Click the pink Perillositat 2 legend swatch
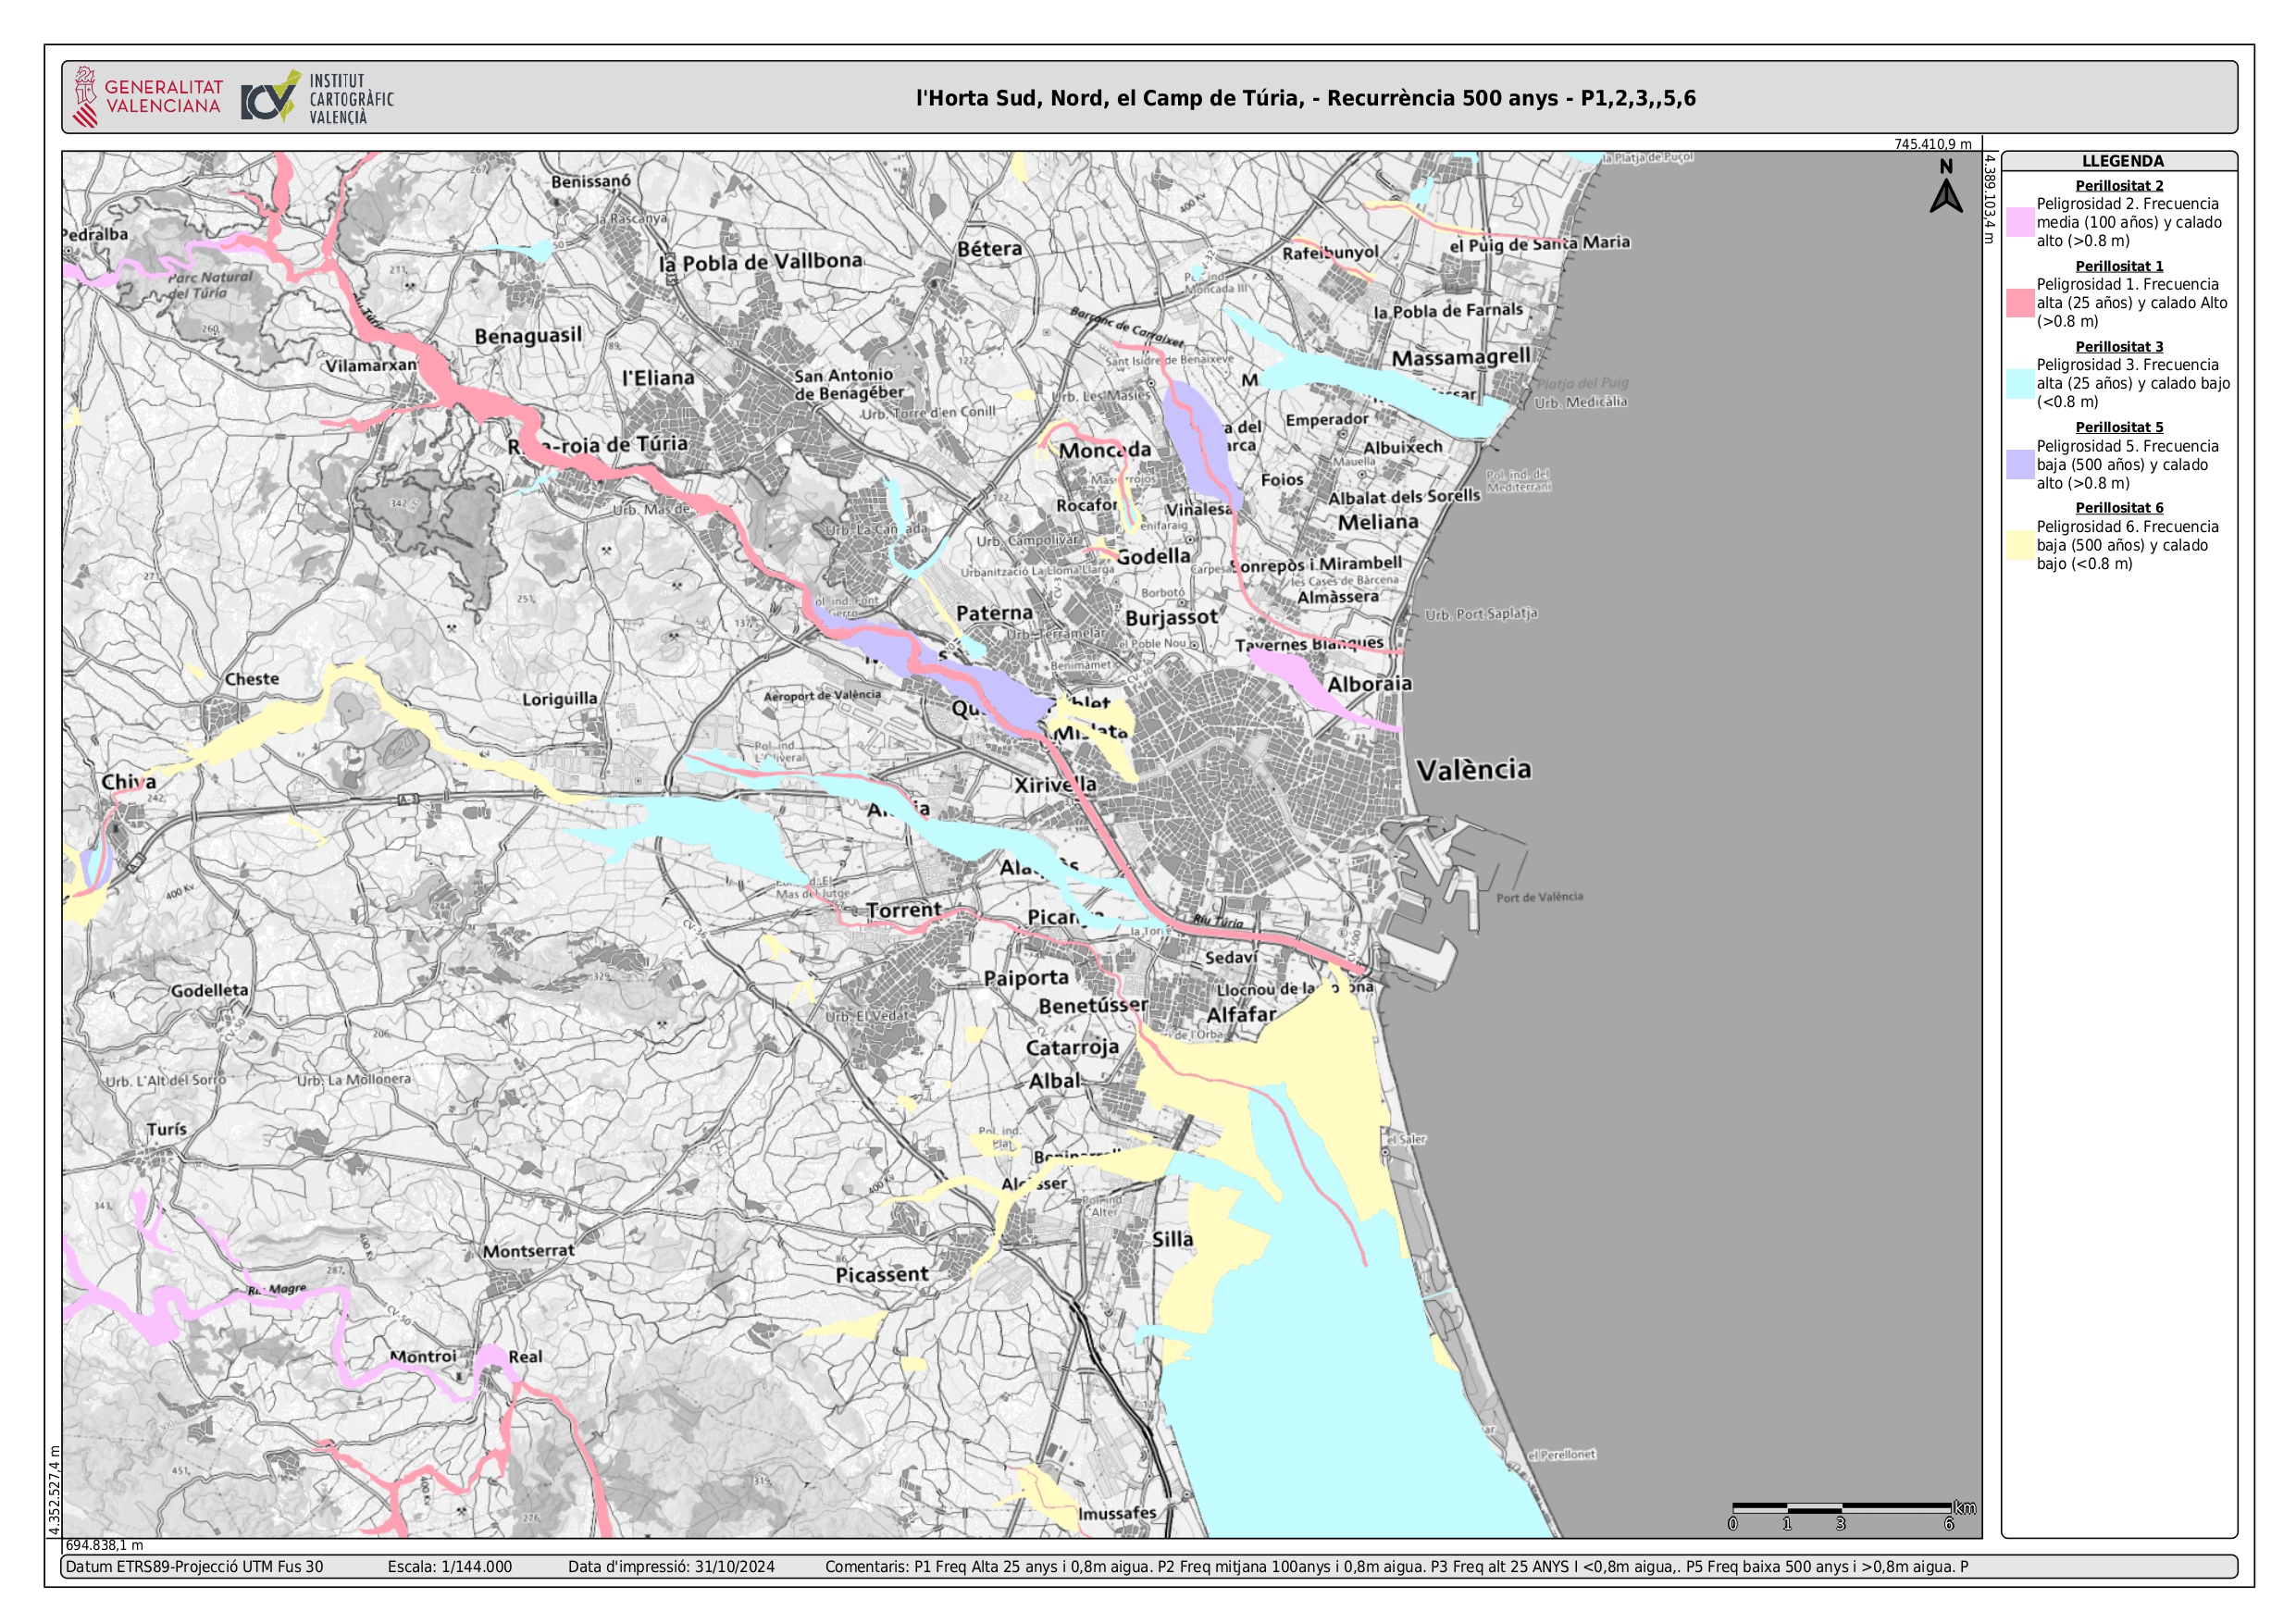Image resolution: width=2296 pixels, height=1623 pixels. pos(2020,222)
